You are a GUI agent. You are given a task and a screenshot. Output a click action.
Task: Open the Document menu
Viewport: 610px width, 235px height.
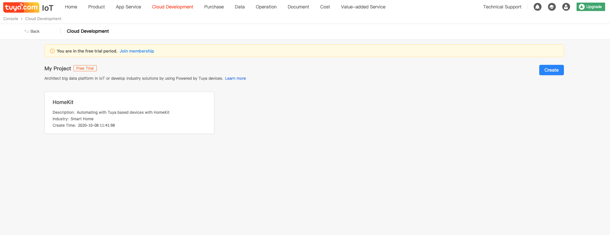pos(298,7)
